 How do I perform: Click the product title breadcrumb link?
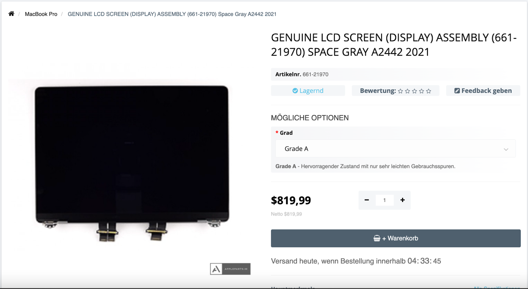172,14
